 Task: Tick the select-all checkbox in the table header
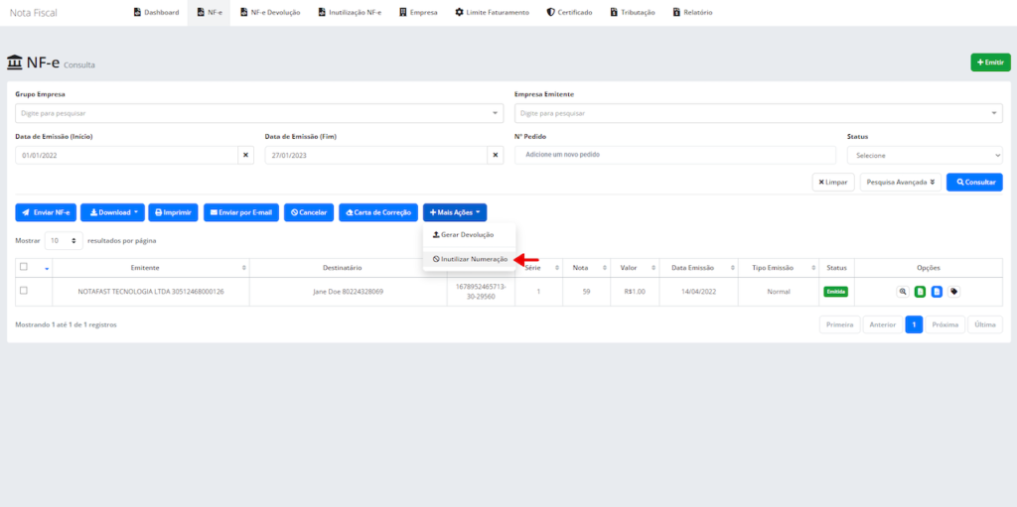click(24, 267)
